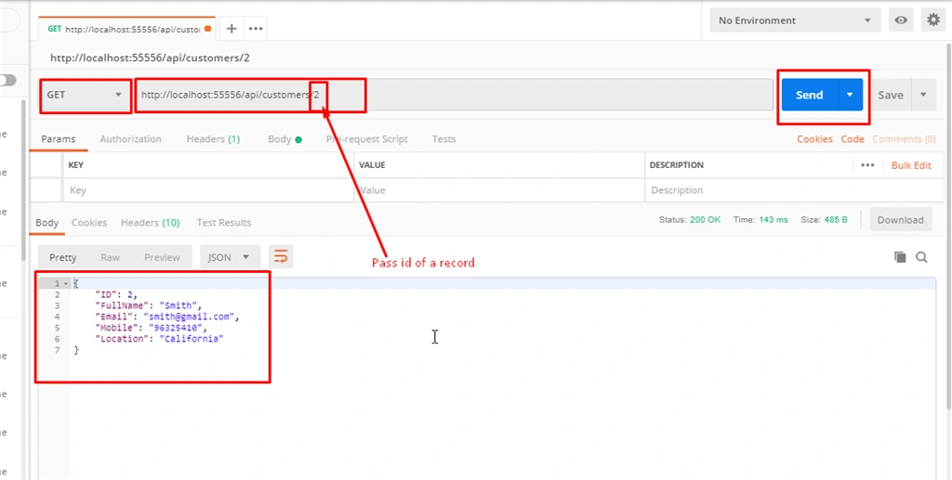Click the "California" location value

tap(192, 339)
